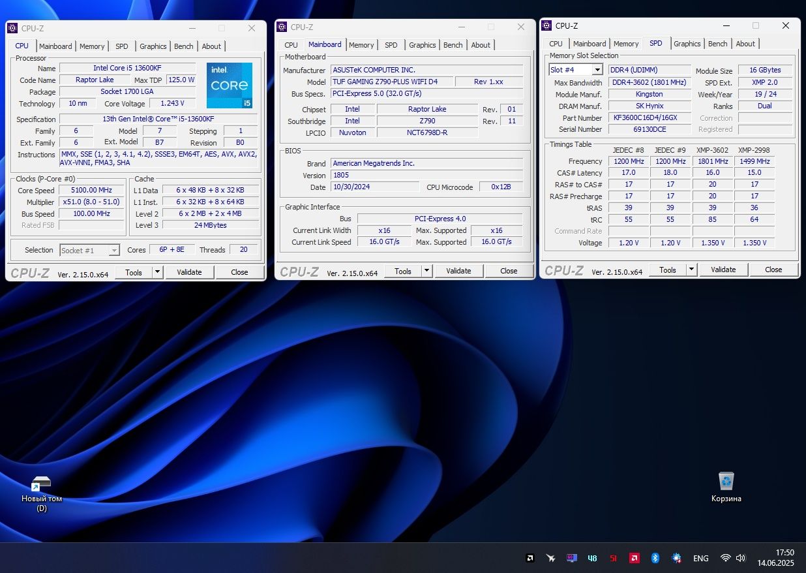The height and width of the screenshot is (573, 806).
Task: Open Bench tab in the Processor window
Action: [x=184, y=46]
